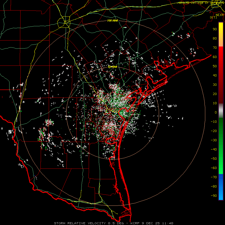Click the STORM RELATIVE VELOCITY caption text
225x225 pixels.
coord(80,223)
